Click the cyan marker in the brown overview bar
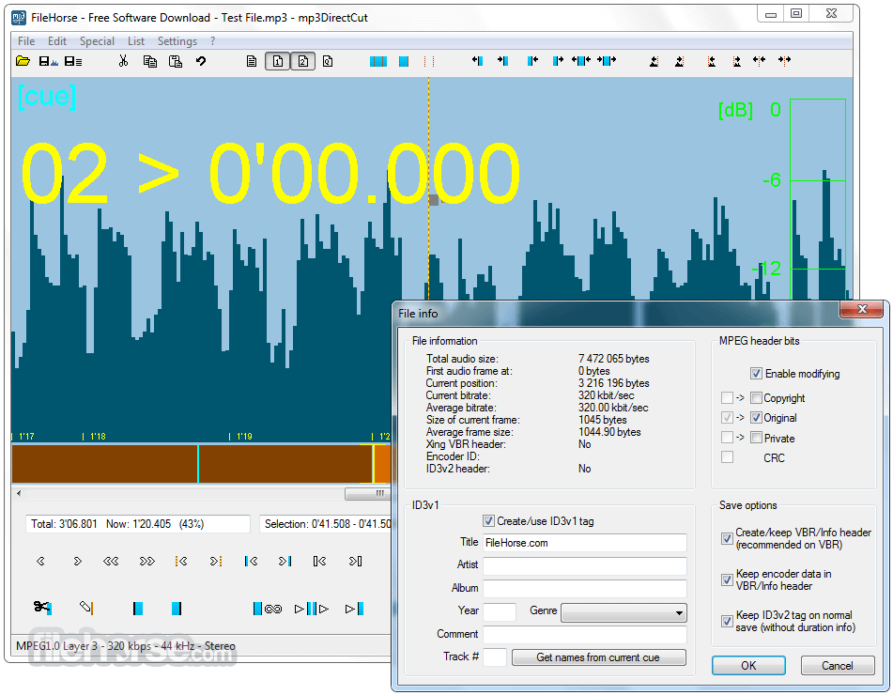Viewport: 893px width, 695px height. tap(197, 464)
